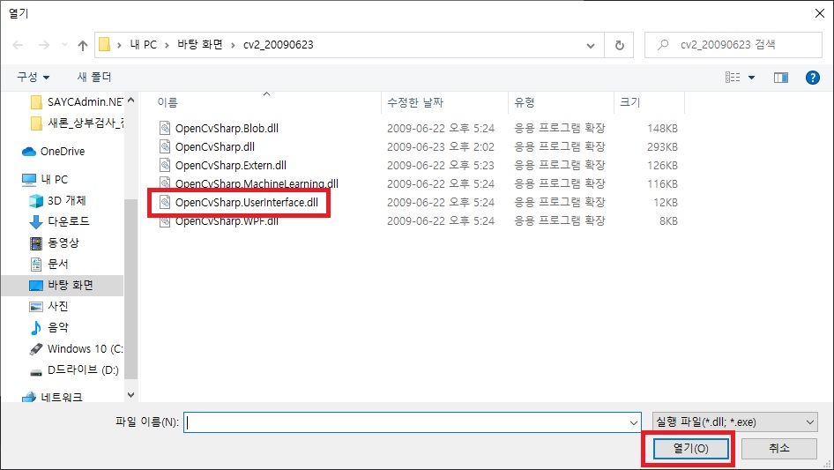
Task: Select the OpenCvSharp.UserInterface.dll file
Action: 247,202
